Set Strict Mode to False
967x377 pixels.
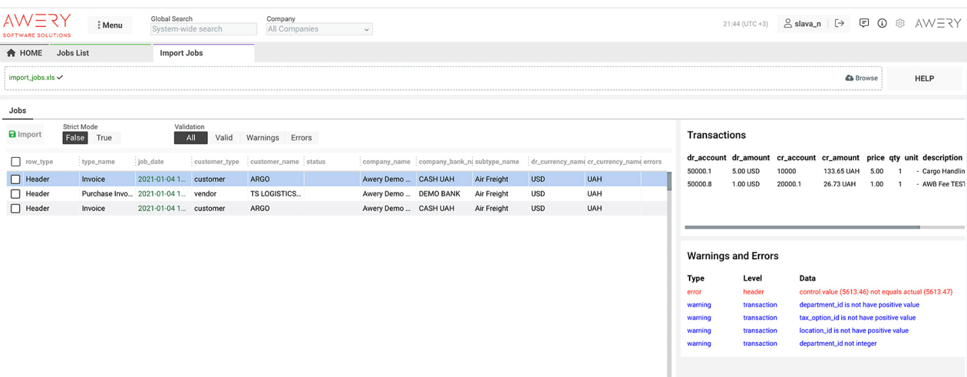[x=75, y=137]
